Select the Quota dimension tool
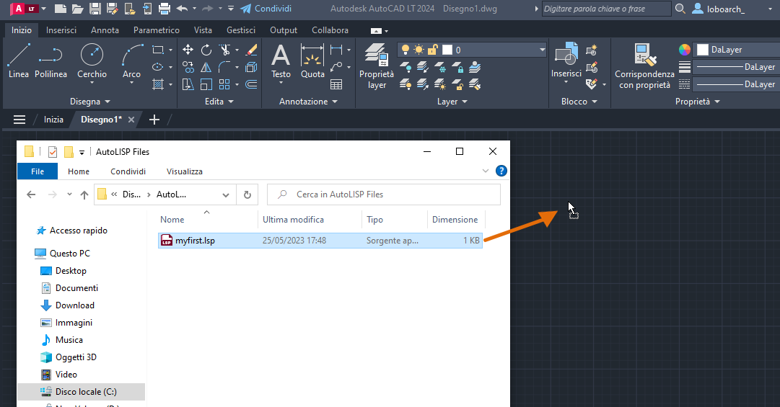The image size is (780, 407). click(x=312, y=61)
